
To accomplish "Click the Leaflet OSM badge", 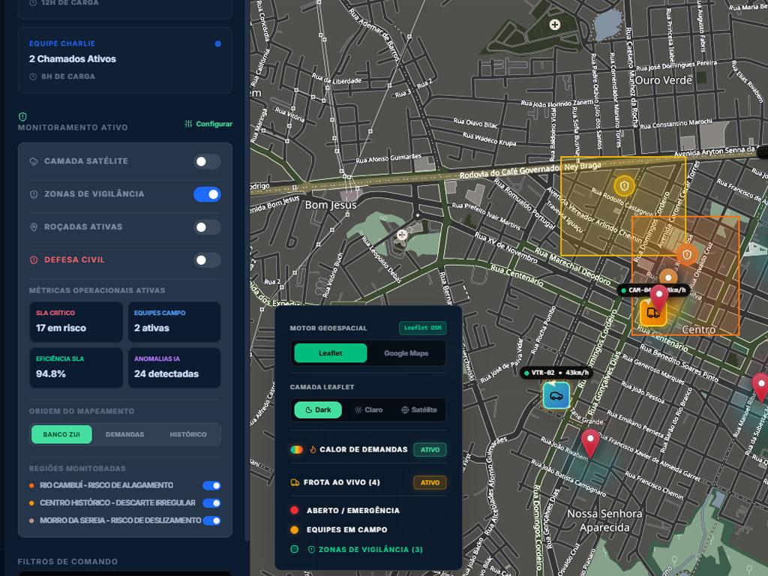I will click(423, 328).
